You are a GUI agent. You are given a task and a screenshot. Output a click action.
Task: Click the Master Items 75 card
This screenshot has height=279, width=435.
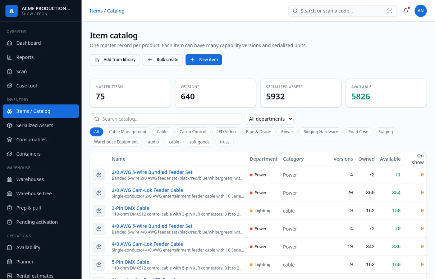(x=130, y=93)
